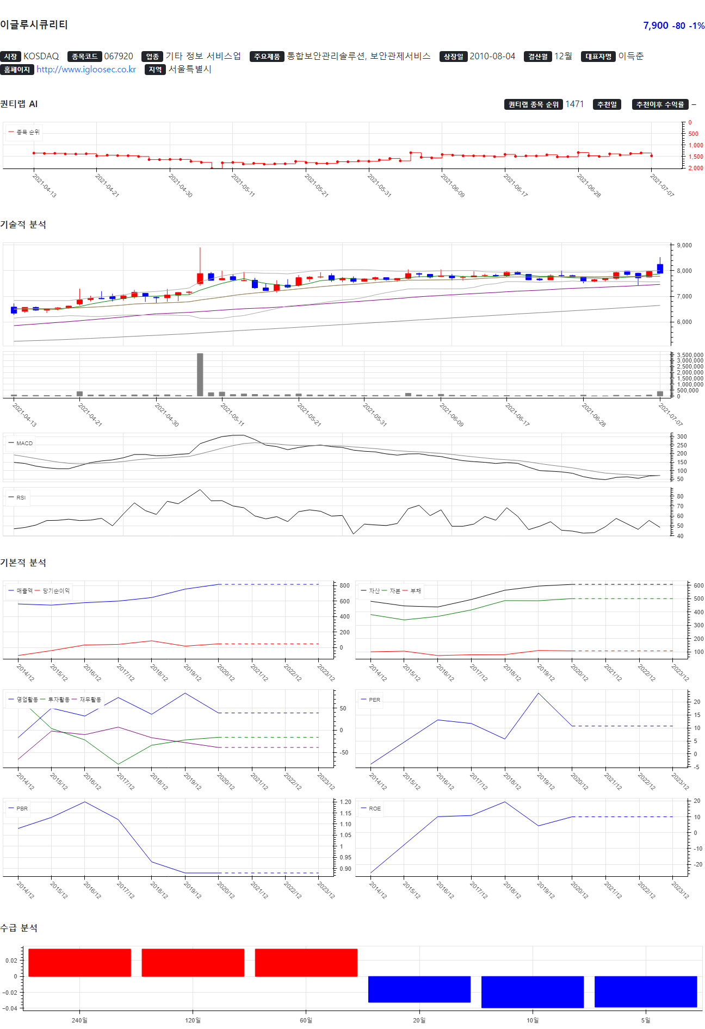This screenshot has width=705, height=1029.
Task: Click the red 240일 supply bar
Action: coord(79,963)
